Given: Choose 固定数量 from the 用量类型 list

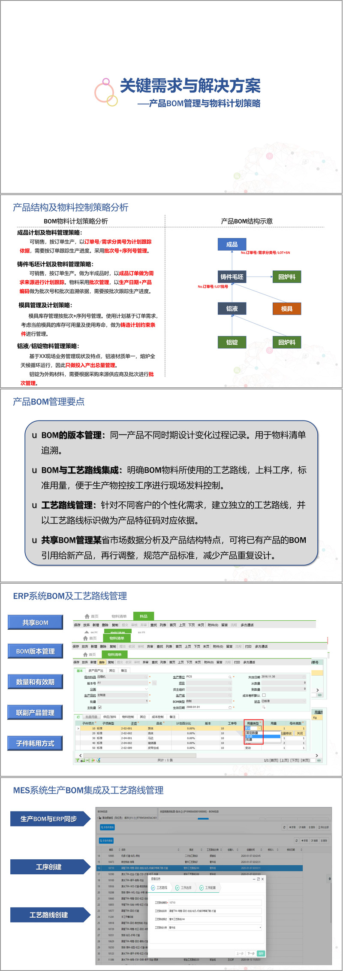Looking at the screenshot, I should coord(252,733).
